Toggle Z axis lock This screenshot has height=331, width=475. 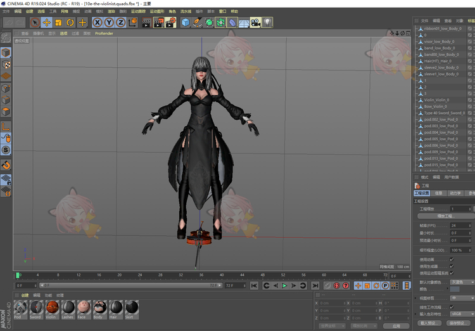click(121, 22)
